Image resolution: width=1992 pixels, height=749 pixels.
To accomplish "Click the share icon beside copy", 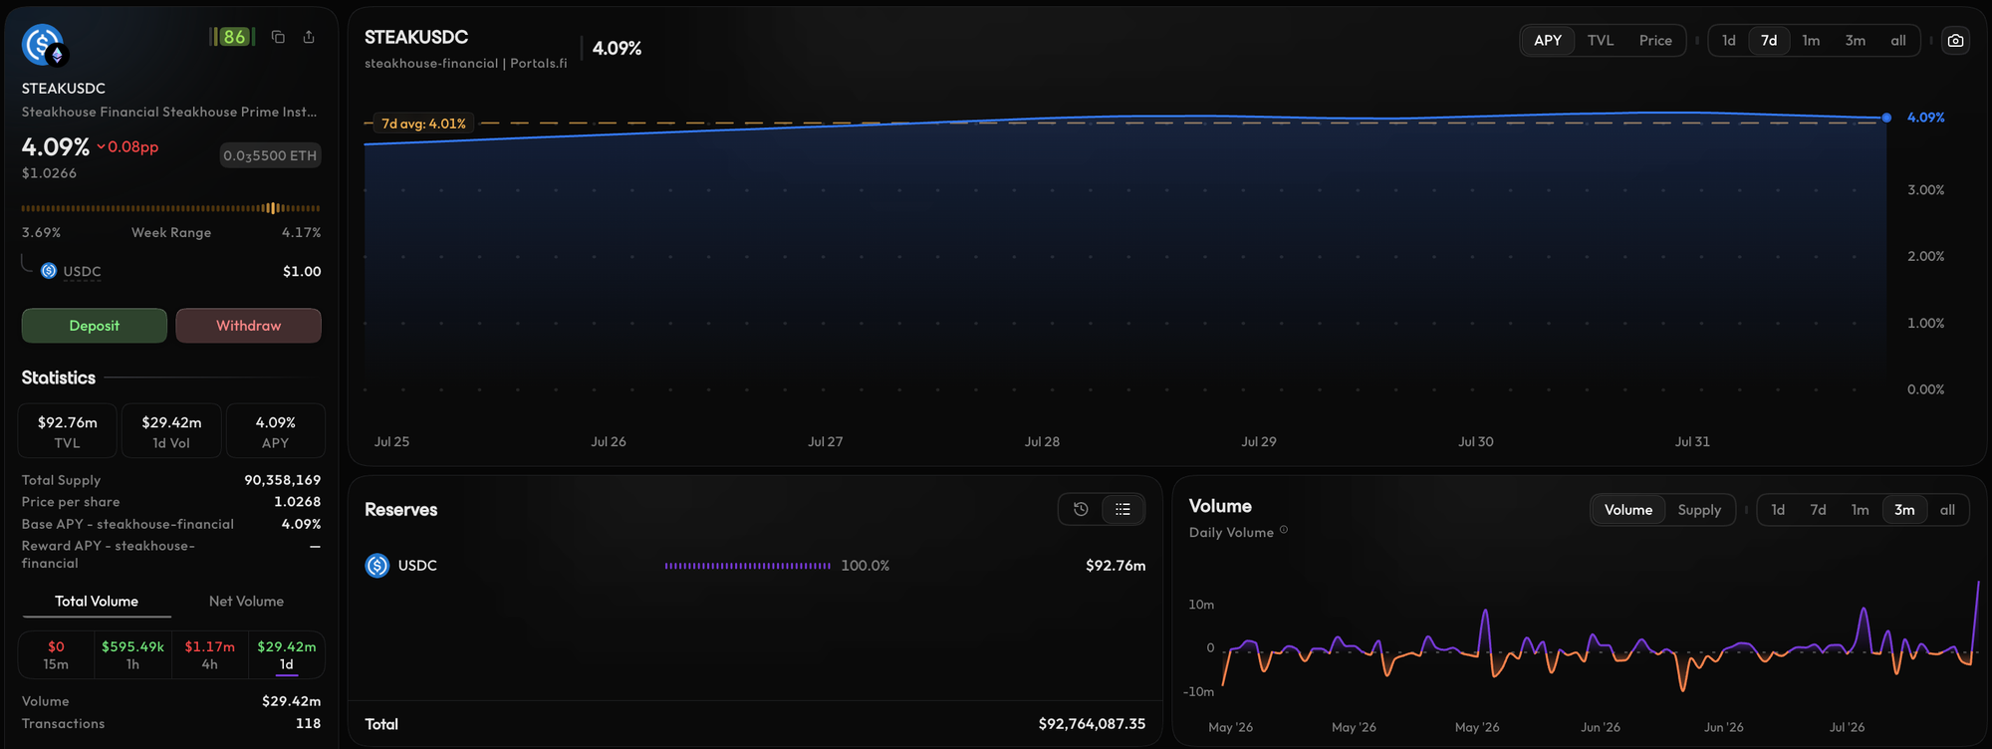I will pyautogui.click(x=309, y=37).
